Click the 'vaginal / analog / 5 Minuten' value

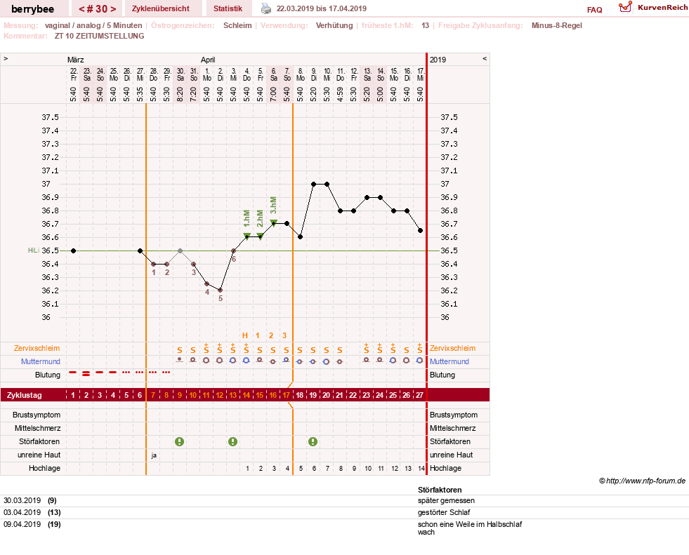tap(93, 25)
